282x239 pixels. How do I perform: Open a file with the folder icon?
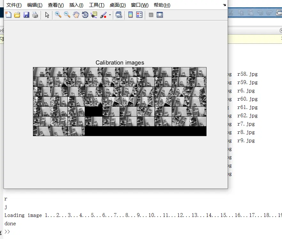17,15
